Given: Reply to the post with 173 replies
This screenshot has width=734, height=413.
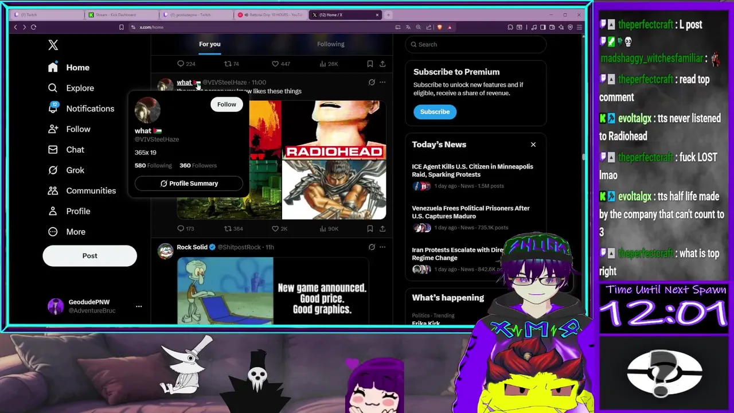Looking at the screenshot, I should point(186,228).
